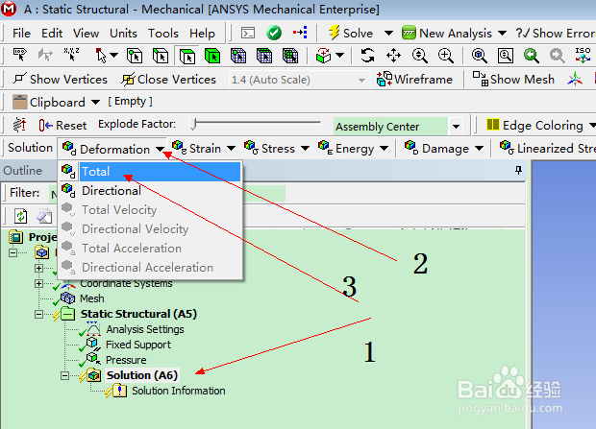
Task: Click the Solve button
Action: click(351, 34)
